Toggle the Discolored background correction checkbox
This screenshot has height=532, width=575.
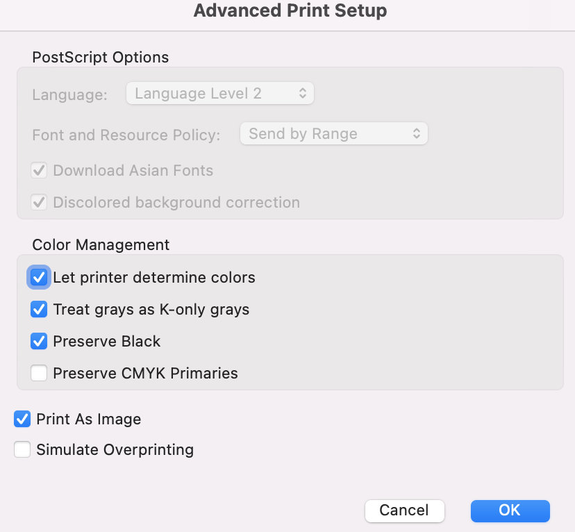(39, 202)
